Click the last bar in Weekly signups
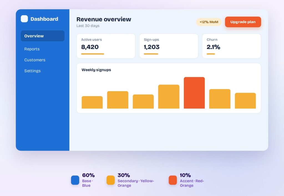Viewport: 284px width, 196px height. 245,101
